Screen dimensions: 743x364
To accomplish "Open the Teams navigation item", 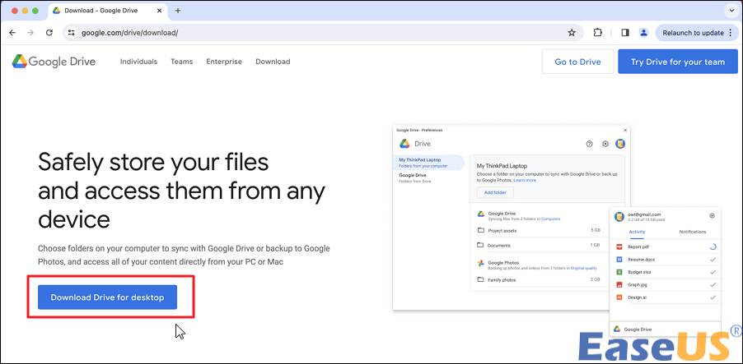I will click(x=182, y=62).
